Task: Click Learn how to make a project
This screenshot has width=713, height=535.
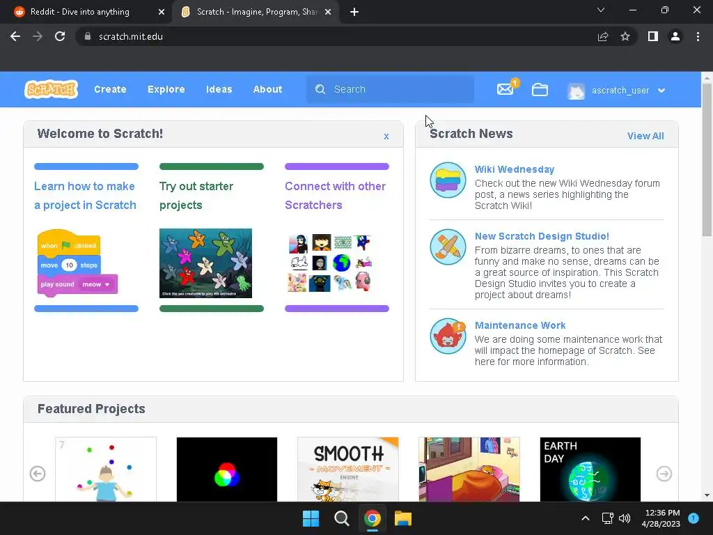Action: click(85, 196)
